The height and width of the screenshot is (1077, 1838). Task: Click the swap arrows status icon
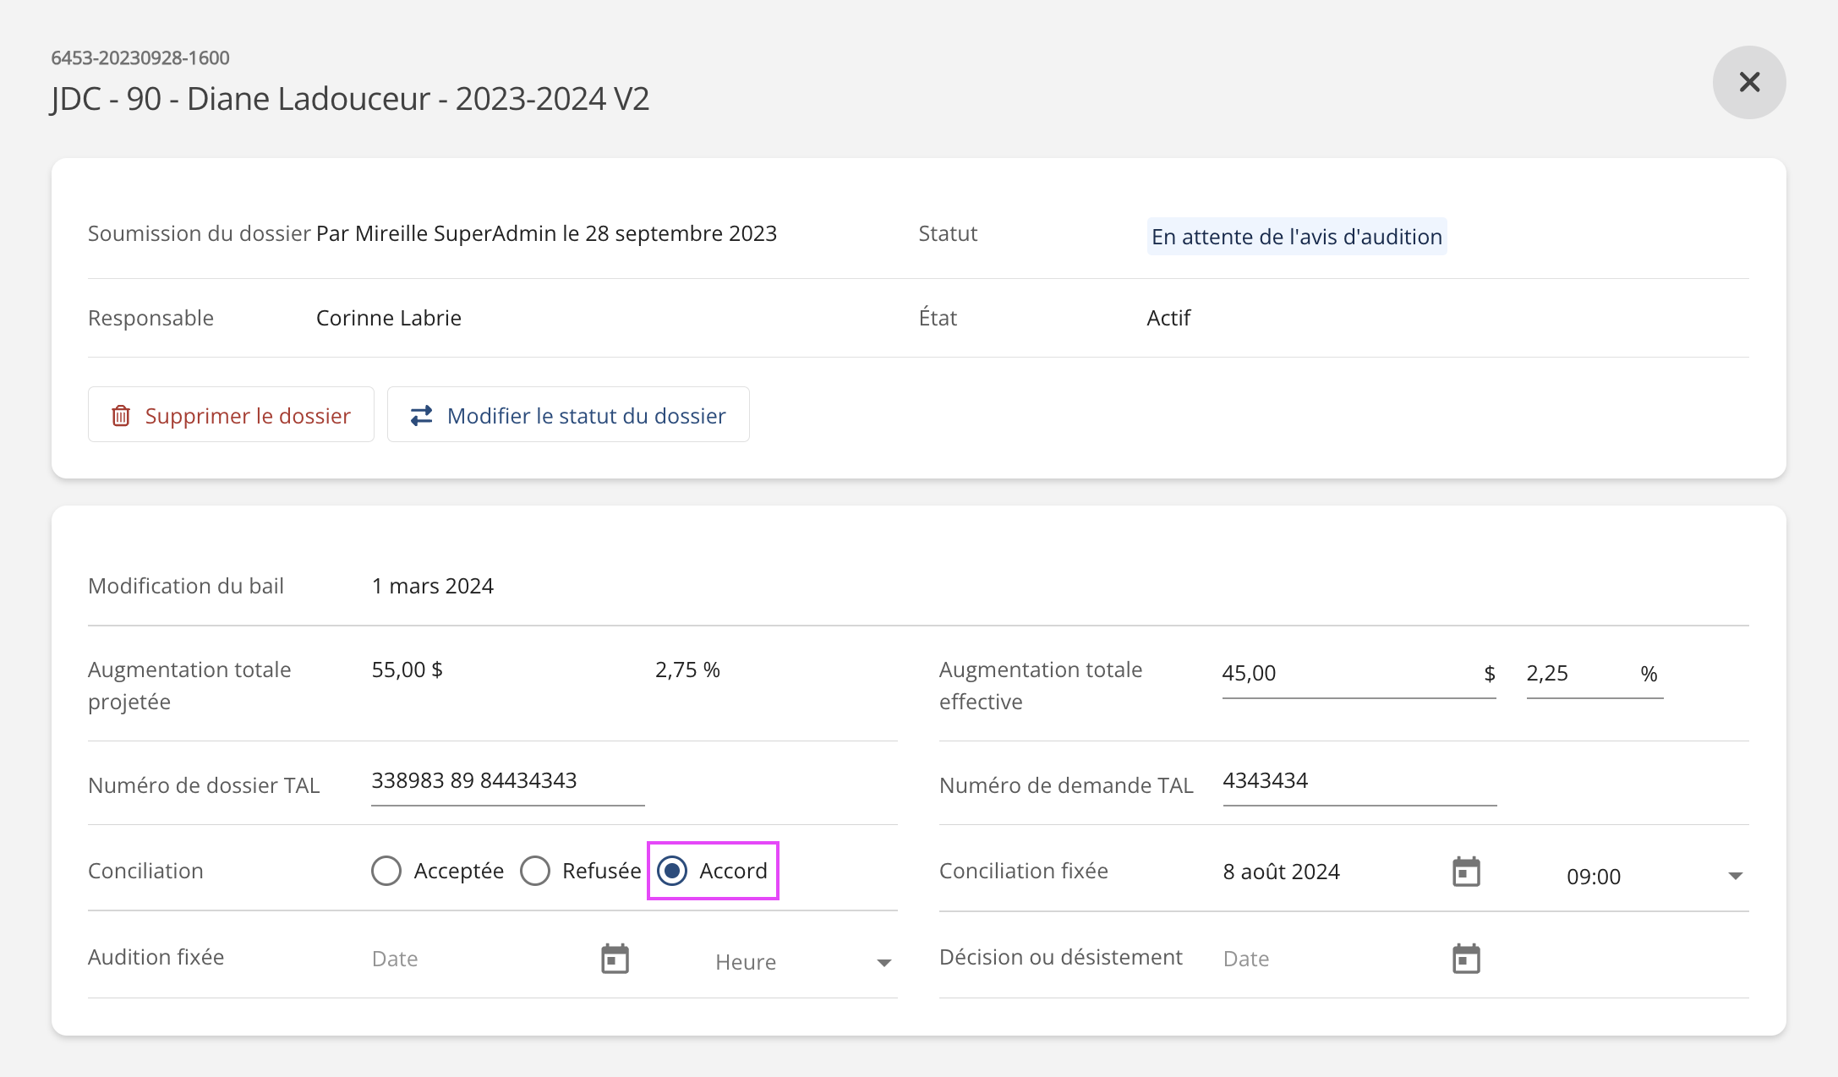(421, 415)
